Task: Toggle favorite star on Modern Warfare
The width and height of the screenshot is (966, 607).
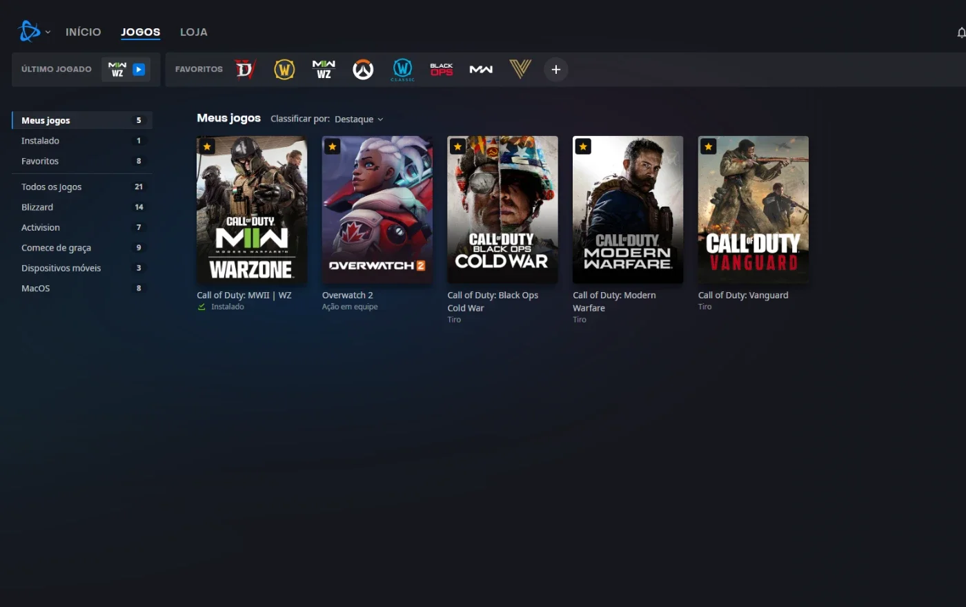Action: point(583,146)
